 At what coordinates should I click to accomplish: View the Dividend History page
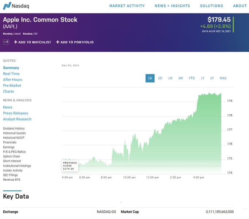click(x=14, y=128)
